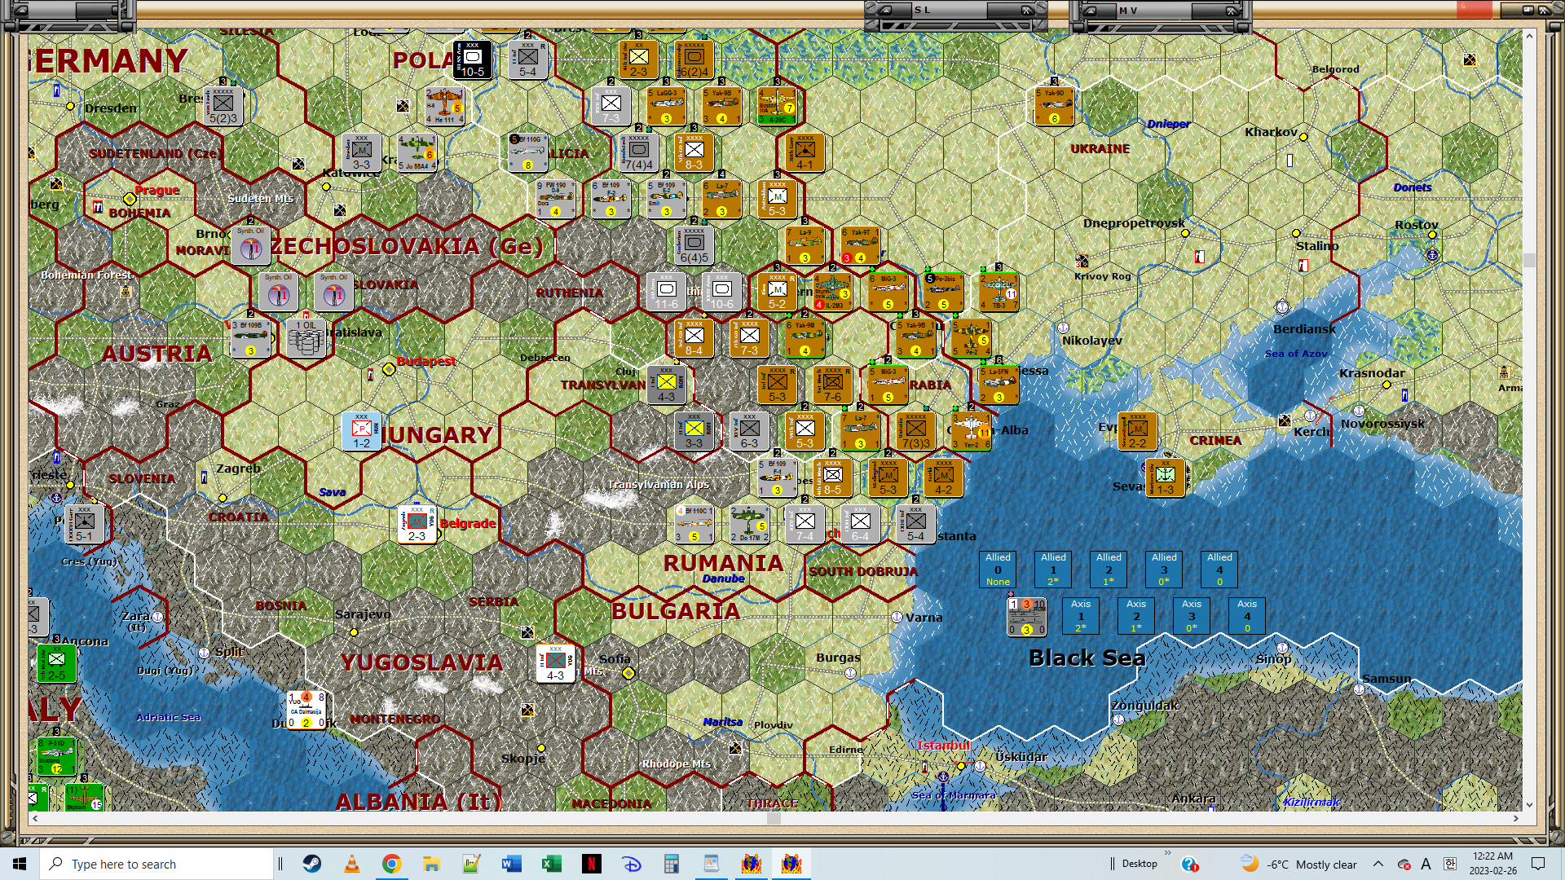This screenshot has height=880, width=1565.
Task: Select the A-20C bomber counter
Action: click(777, 106)
